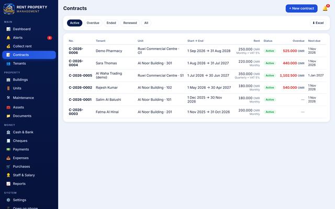Click the Settings gear icon
335x209 pixels.
coord(8,200)
